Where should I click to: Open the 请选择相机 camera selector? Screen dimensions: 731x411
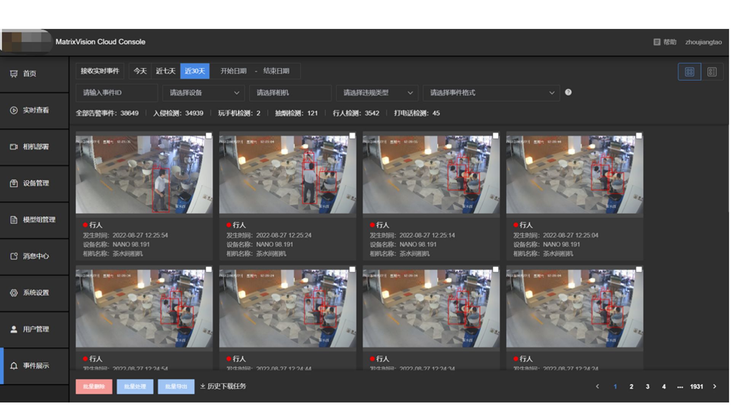(x=290, y=93)
